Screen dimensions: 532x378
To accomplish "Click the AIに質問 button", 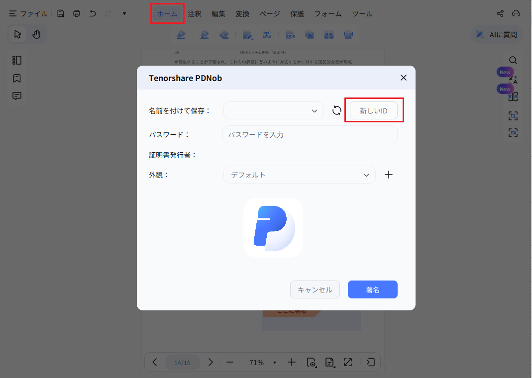I will [x=496, y=35].
